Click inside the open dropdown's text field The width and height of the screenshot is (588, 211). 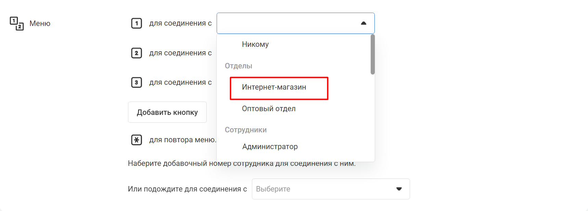pyautogui.click(x=287, y=23)
